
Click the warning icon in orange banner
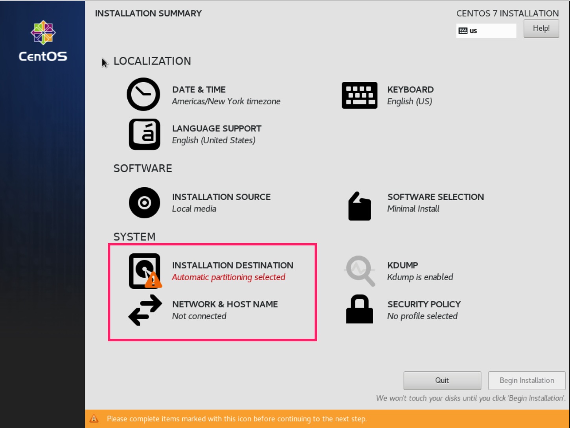coord(94,419)
